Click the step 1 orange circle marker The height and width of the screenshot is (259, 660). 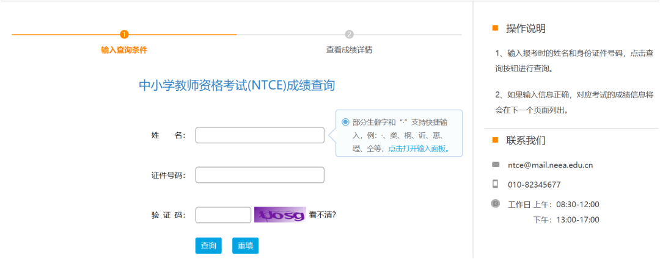coord(124,35)
